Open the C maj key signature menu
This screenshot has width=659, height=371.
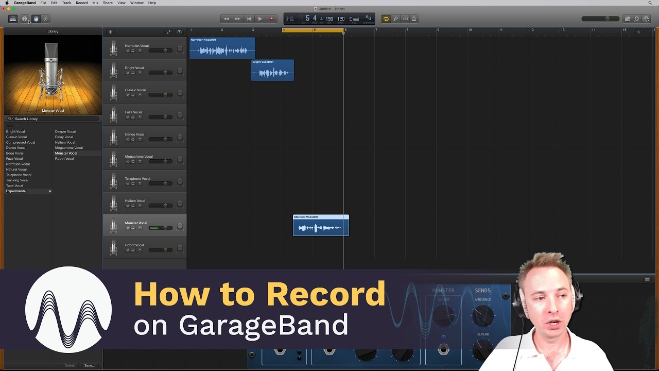pos(354,19)
